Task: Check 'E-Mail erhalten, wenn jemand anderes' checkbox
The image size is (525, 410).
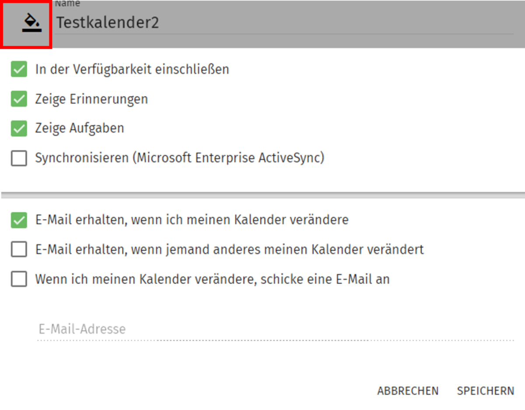Action: [x=19, y=249]
